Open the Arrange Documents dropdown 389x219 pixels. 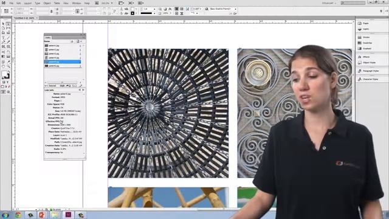140,3
